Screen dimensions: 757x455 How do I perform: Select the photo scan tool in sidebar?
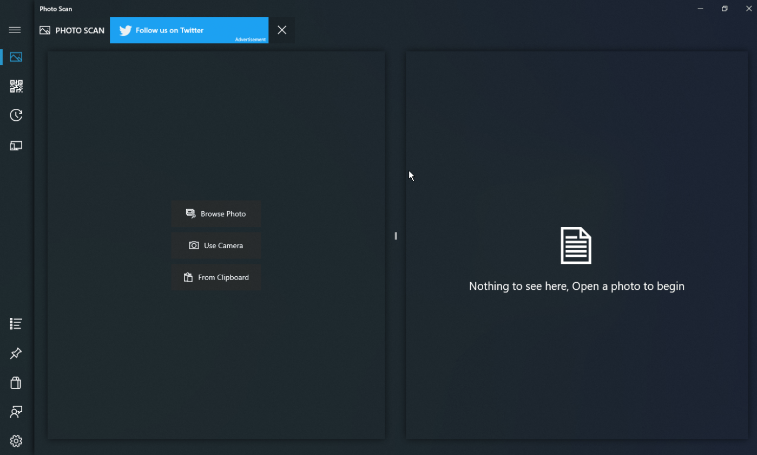(16, 57)
